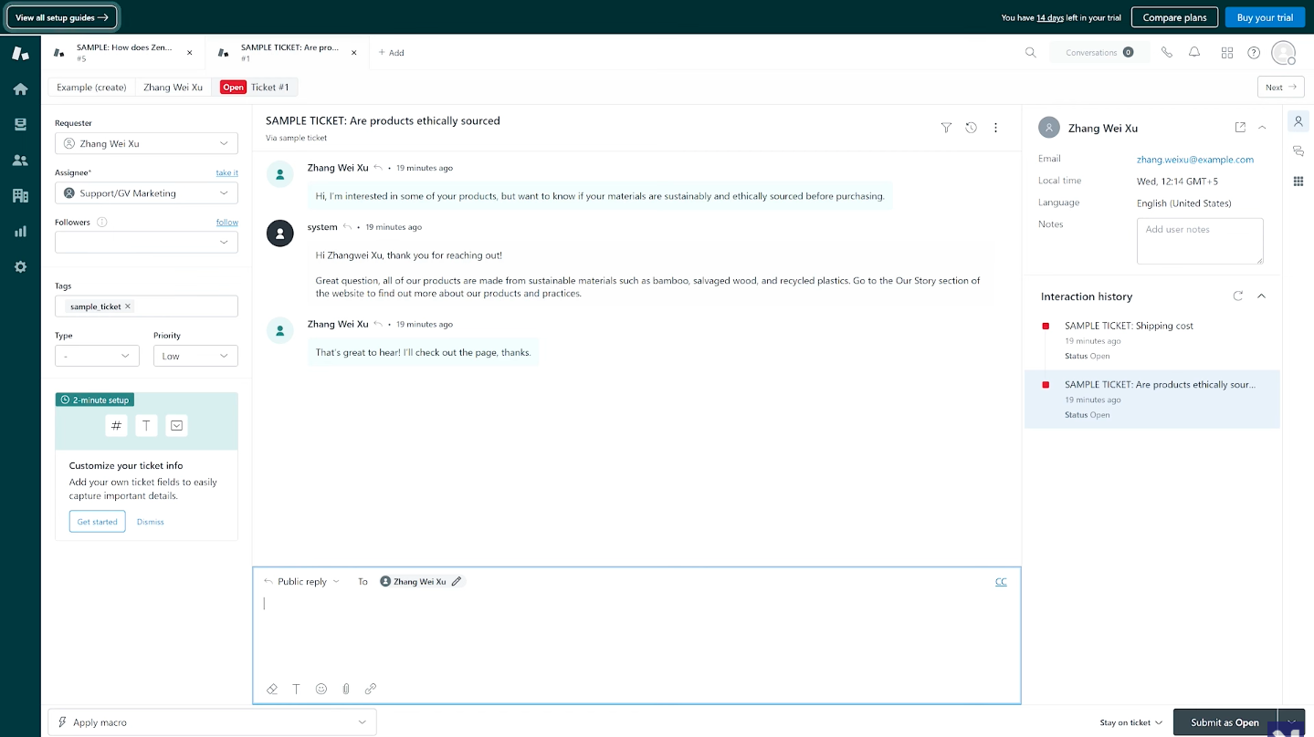Click View all setup guides
This screenshot has height=737, width=1314.
(x=62, y=17)
